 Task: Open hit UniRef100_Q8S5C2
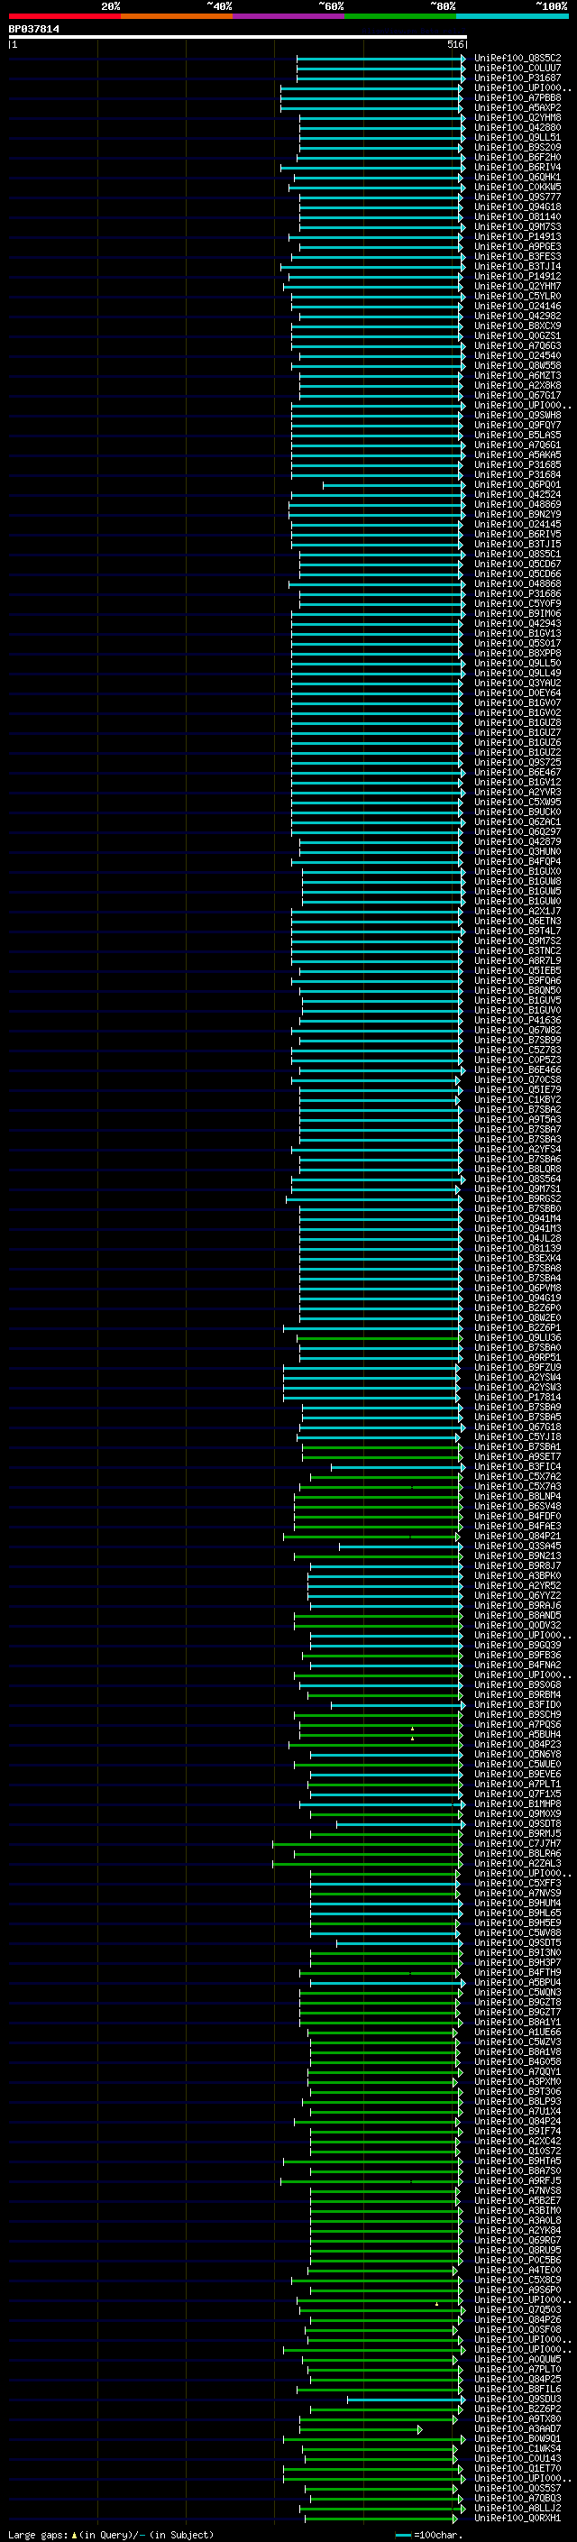pyautogui.click(x=517, y=59)
